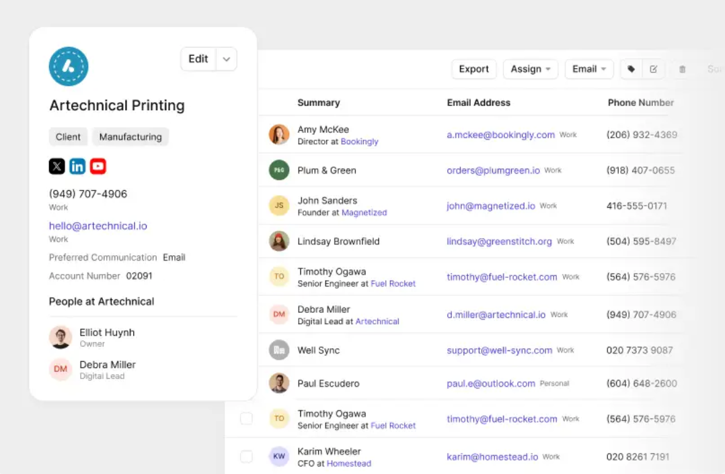Click a.mckee@bookingly.com email address
Image resolution: width=725 pixels, height=474 pixels.
[501, 135]
